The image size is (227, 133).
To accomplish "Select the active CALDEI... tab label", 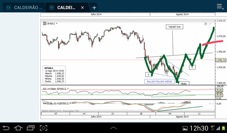I will coord(66,7).
